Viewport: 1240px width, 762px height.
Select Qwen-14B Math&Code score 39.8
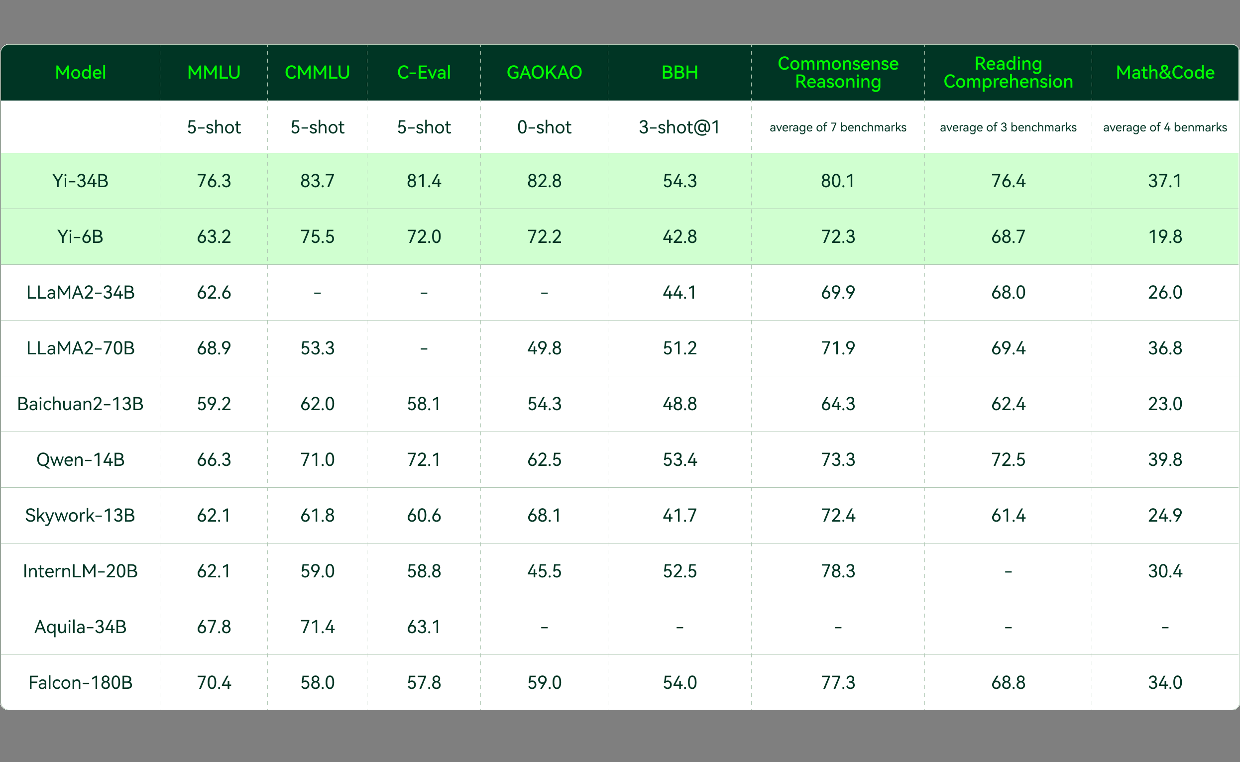pyautogui.click(x=1165, y=459)
